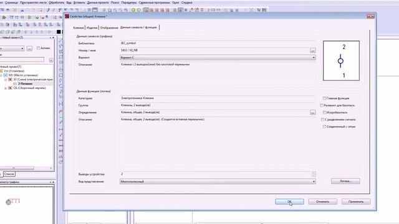Select the СБ (Сборочный чертеж) tree item
This screenshot has height=224, width=399.
pos(29,88)
